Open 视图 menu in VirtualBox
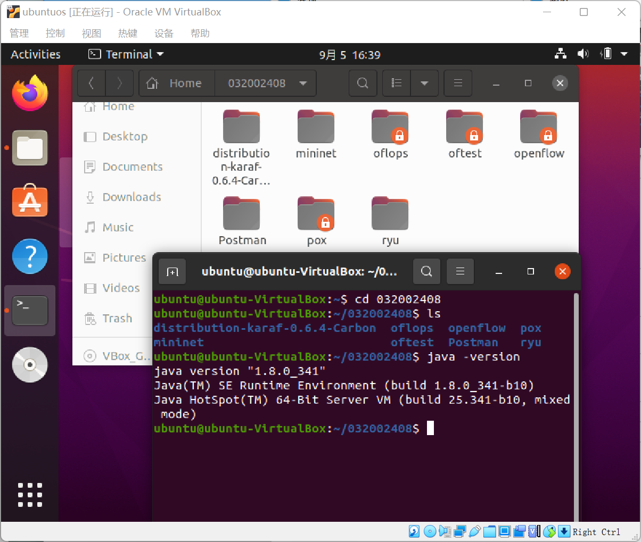 point(91,33)
